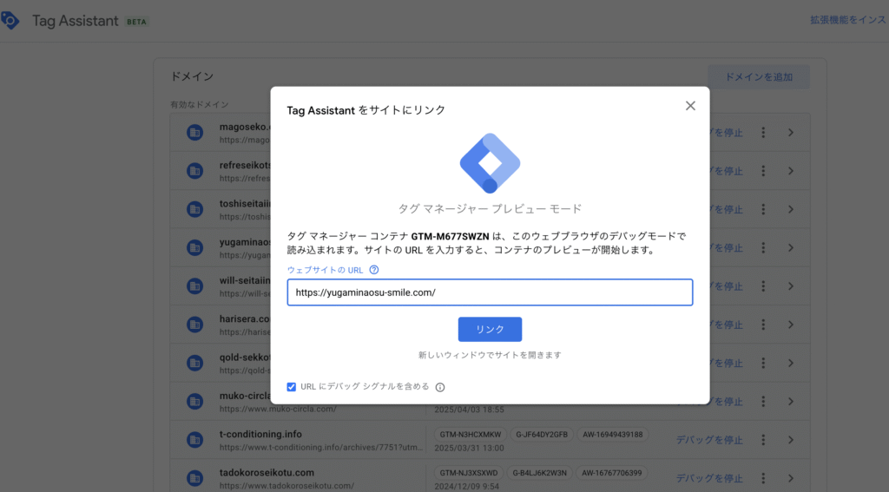
Task: Expand the magoseko row chevron
Action: click(x=791, y=133)
